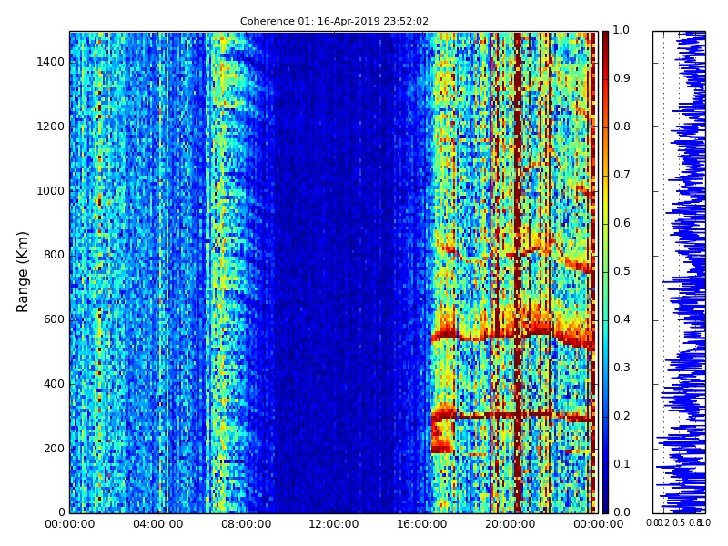This screenshot has width=728, height=546.
Task: Click the colorbar 0.4 label
Action: tap(622, 319)
